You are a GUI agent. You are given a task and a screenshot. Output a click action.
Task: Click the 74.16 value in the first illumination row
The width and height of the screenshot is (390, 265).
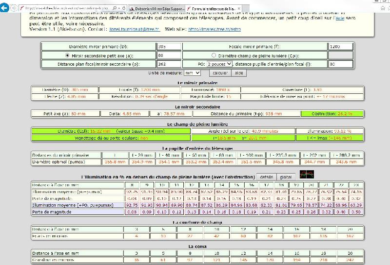click(x=356, y=192)
